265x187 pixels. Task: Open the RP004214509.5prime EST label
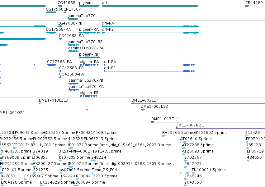tap(97, 133)
